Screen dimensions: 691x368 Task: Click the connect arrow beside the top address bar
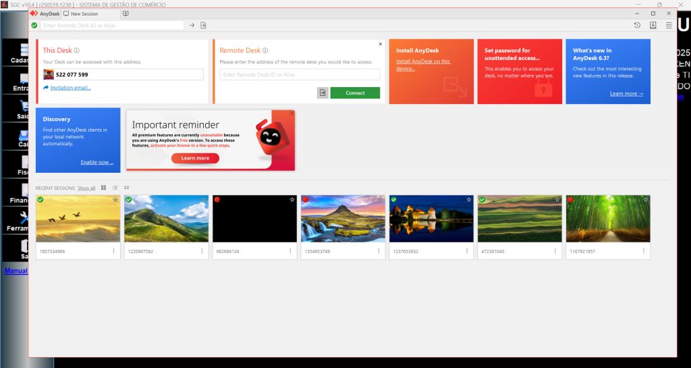tap(192, 26)
